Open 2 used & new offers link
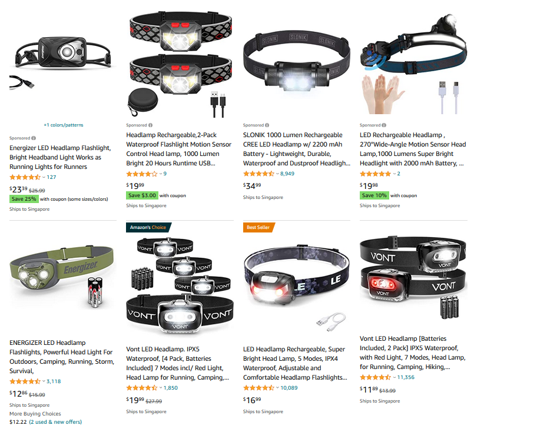The height and width of the screenshot is (432, 537). coord(55,422)
